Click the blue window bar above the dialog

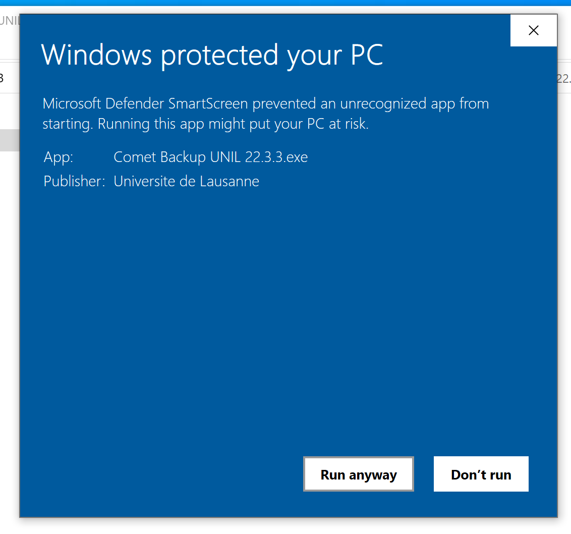tap(285, 3)
